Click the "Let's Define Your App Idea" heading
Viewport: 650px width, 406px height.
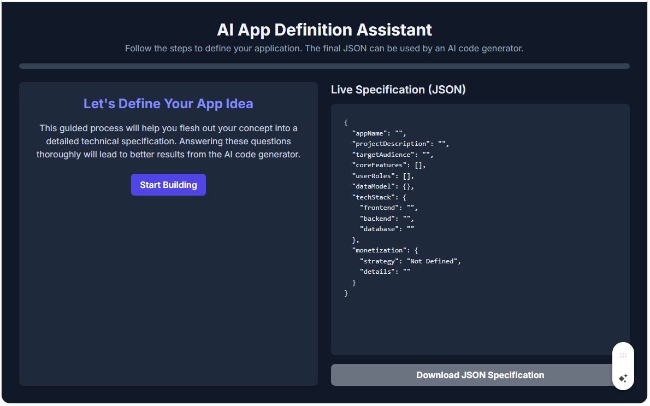168,103
